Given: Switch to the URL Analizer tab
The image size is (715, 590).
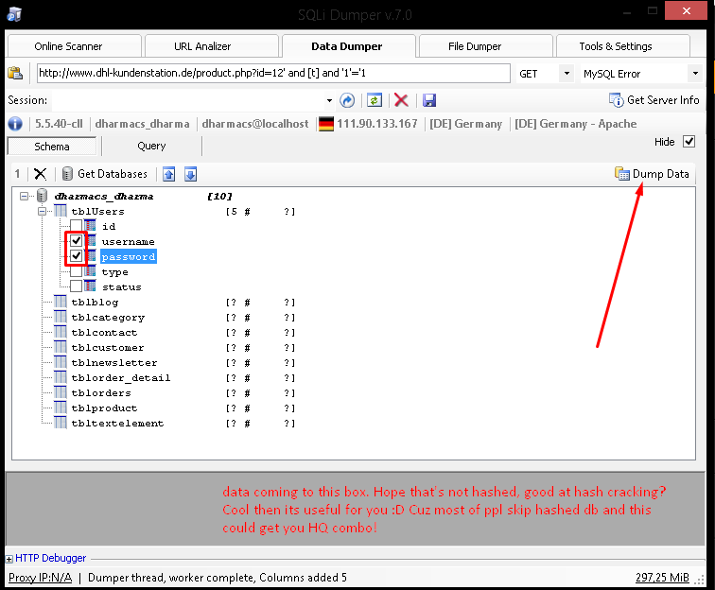Looking at the screenshot, I should 212,46.
